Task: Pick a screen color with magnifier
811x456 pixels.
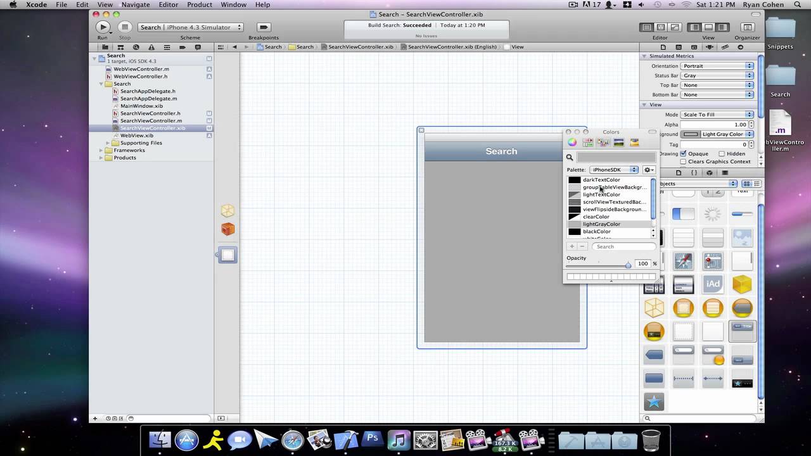Action: coord(570,157)
